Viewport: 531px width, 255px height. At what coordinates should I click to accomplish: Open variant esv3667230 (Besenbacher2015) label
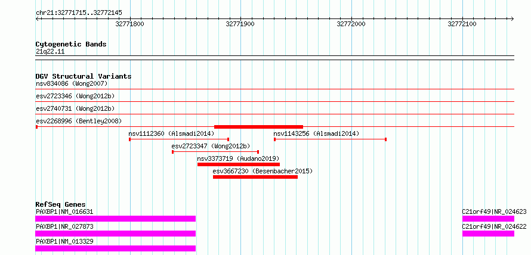263,171
